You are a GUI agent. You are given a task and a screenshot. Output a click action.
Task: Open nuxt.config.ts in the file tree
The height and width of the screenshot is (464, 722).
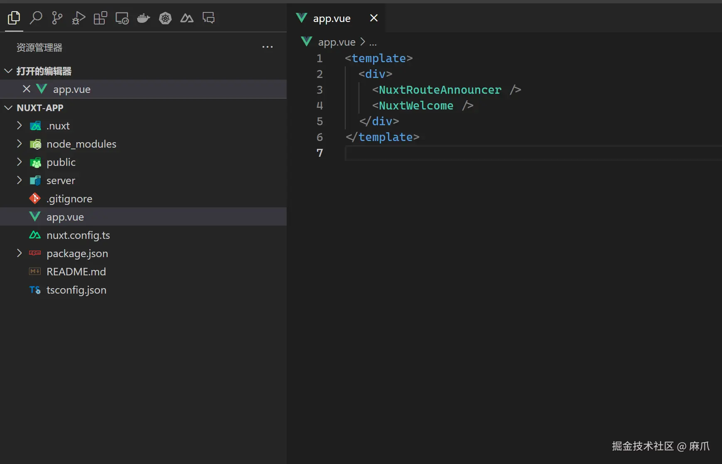tap(78, 235)
